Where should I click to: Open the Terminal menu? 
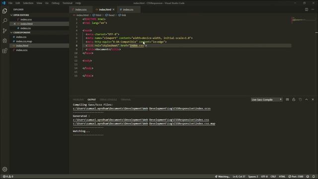point(68,3)
